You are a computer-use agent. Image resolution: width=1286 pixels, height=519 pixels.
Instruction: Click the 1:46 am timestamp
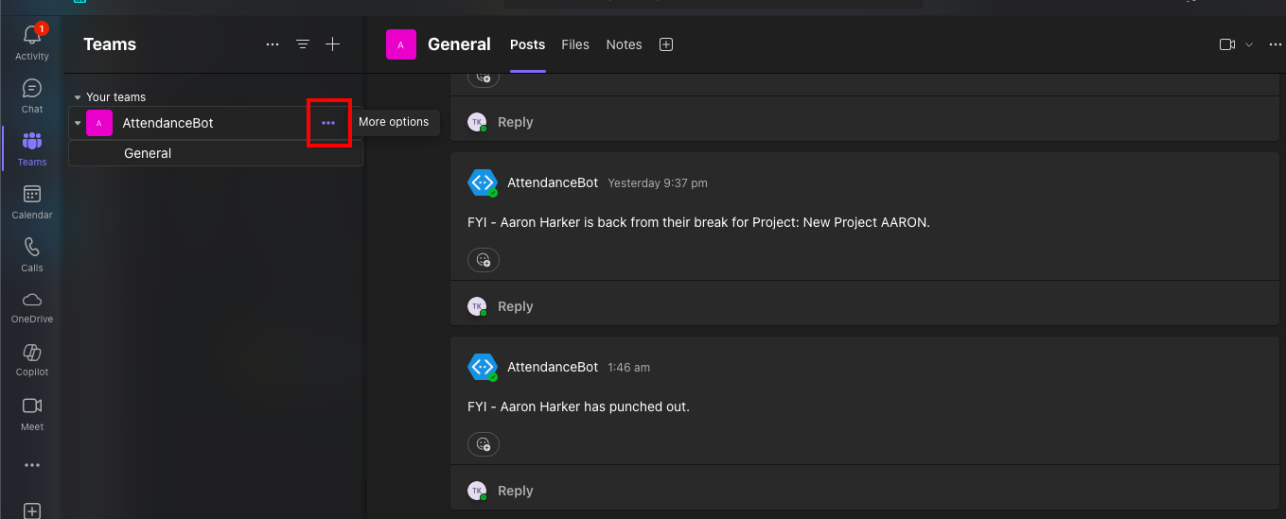(x=628, y=368)
